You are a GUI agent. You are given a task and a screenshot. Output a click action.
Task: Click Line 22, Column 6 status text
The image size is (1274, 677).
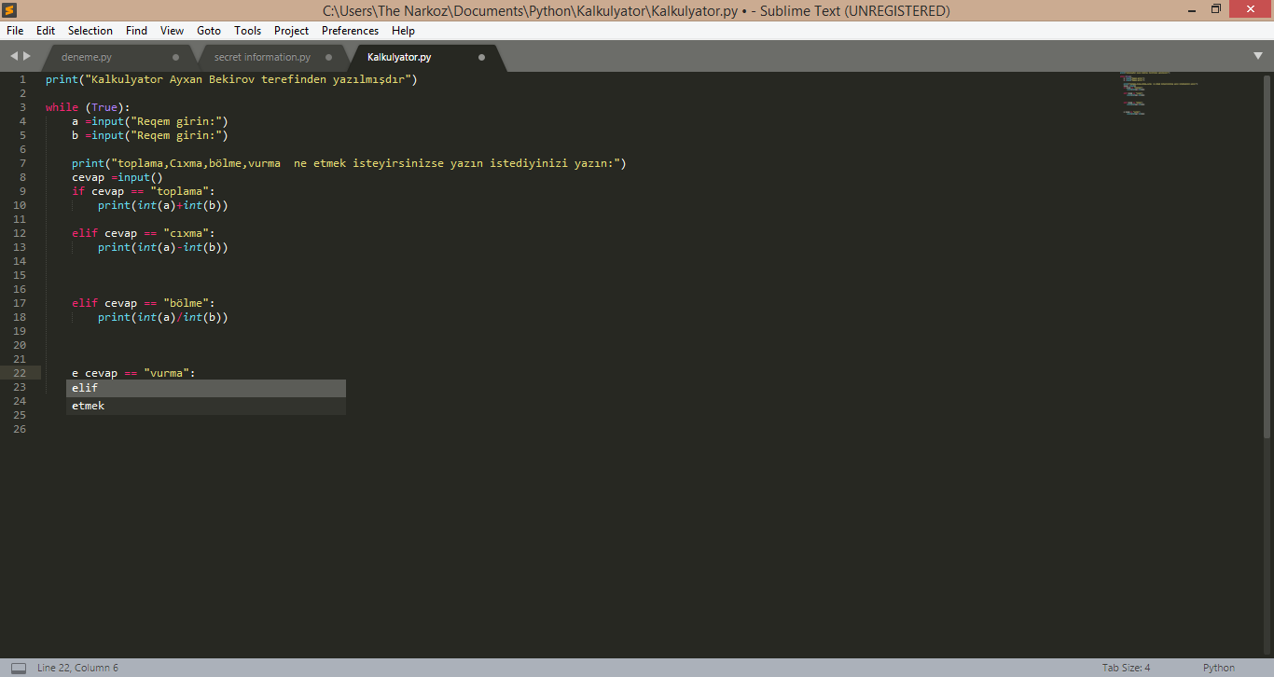[77, 668]
